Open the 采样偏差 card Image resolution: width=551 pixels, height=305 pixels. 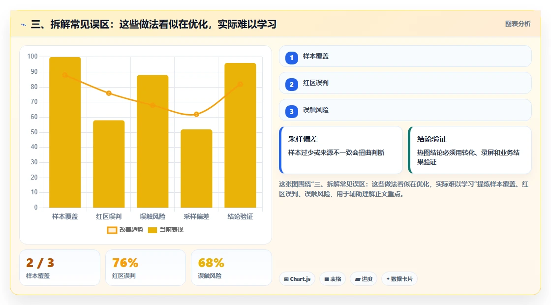(340, 150)
